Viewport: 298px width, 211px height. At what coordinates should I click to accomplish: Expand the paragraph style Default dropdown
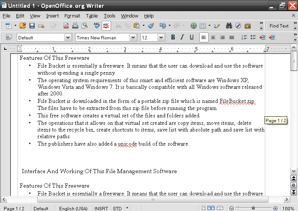pos(68,38)
